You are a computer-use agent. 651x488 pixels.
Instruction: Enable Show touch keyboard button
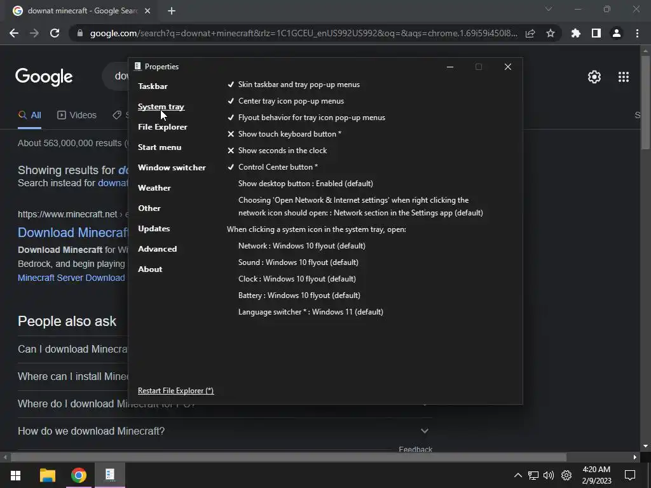(x=284, y=134)
